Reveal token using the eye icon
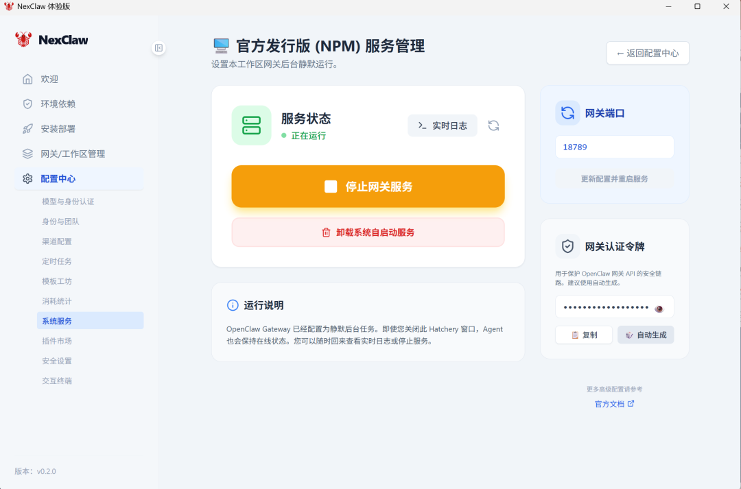This screenshot has width=741, height=489. pos(659,309)
